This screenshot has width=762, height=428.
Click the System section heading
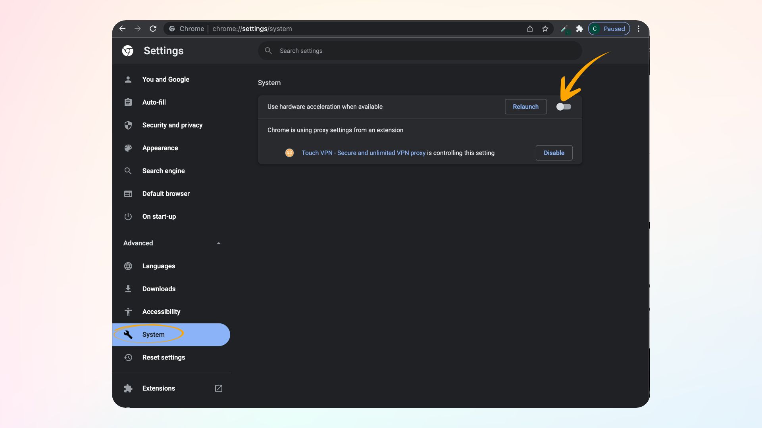pyautogui.click(x=269, y=83)
